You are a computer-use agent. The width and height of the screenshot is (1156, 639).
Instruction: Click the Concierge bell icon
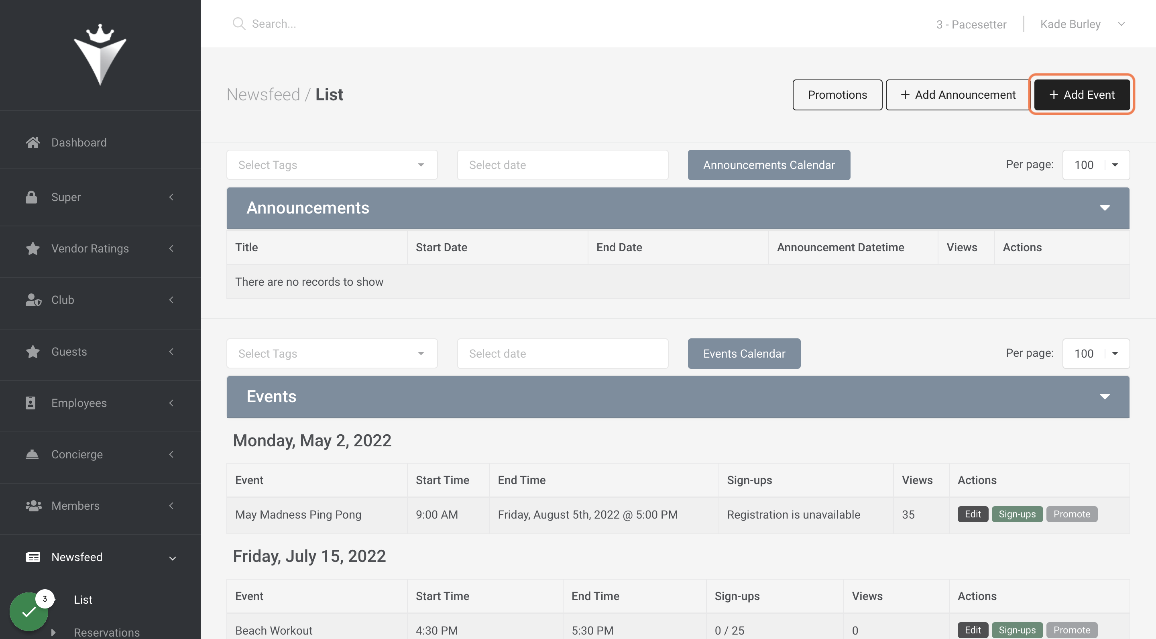32,454
